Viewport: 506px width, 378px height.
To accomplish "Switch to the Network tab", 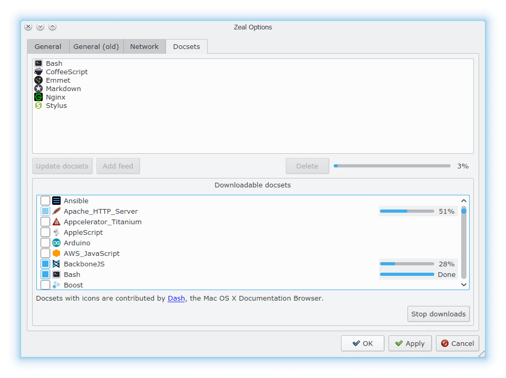I will 144,46.
